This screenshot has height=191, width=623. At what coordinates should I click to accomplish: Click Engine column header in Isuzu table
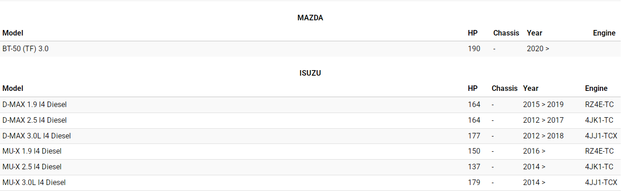(x=596, y=88)
